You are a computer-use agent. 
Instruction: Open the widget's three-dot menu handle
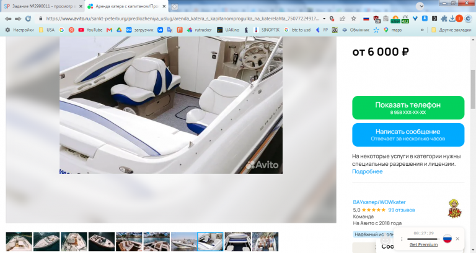tap(402, 239)
